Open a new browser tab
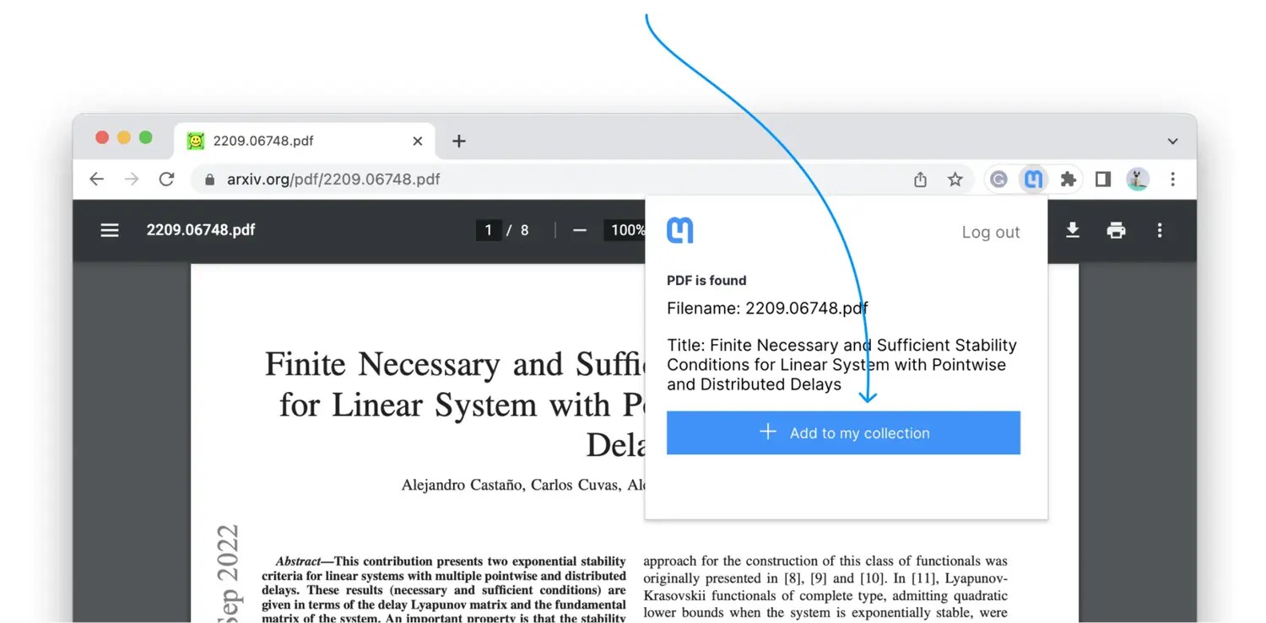Viewport: 1266px width, 623px height. coord(458,141)
